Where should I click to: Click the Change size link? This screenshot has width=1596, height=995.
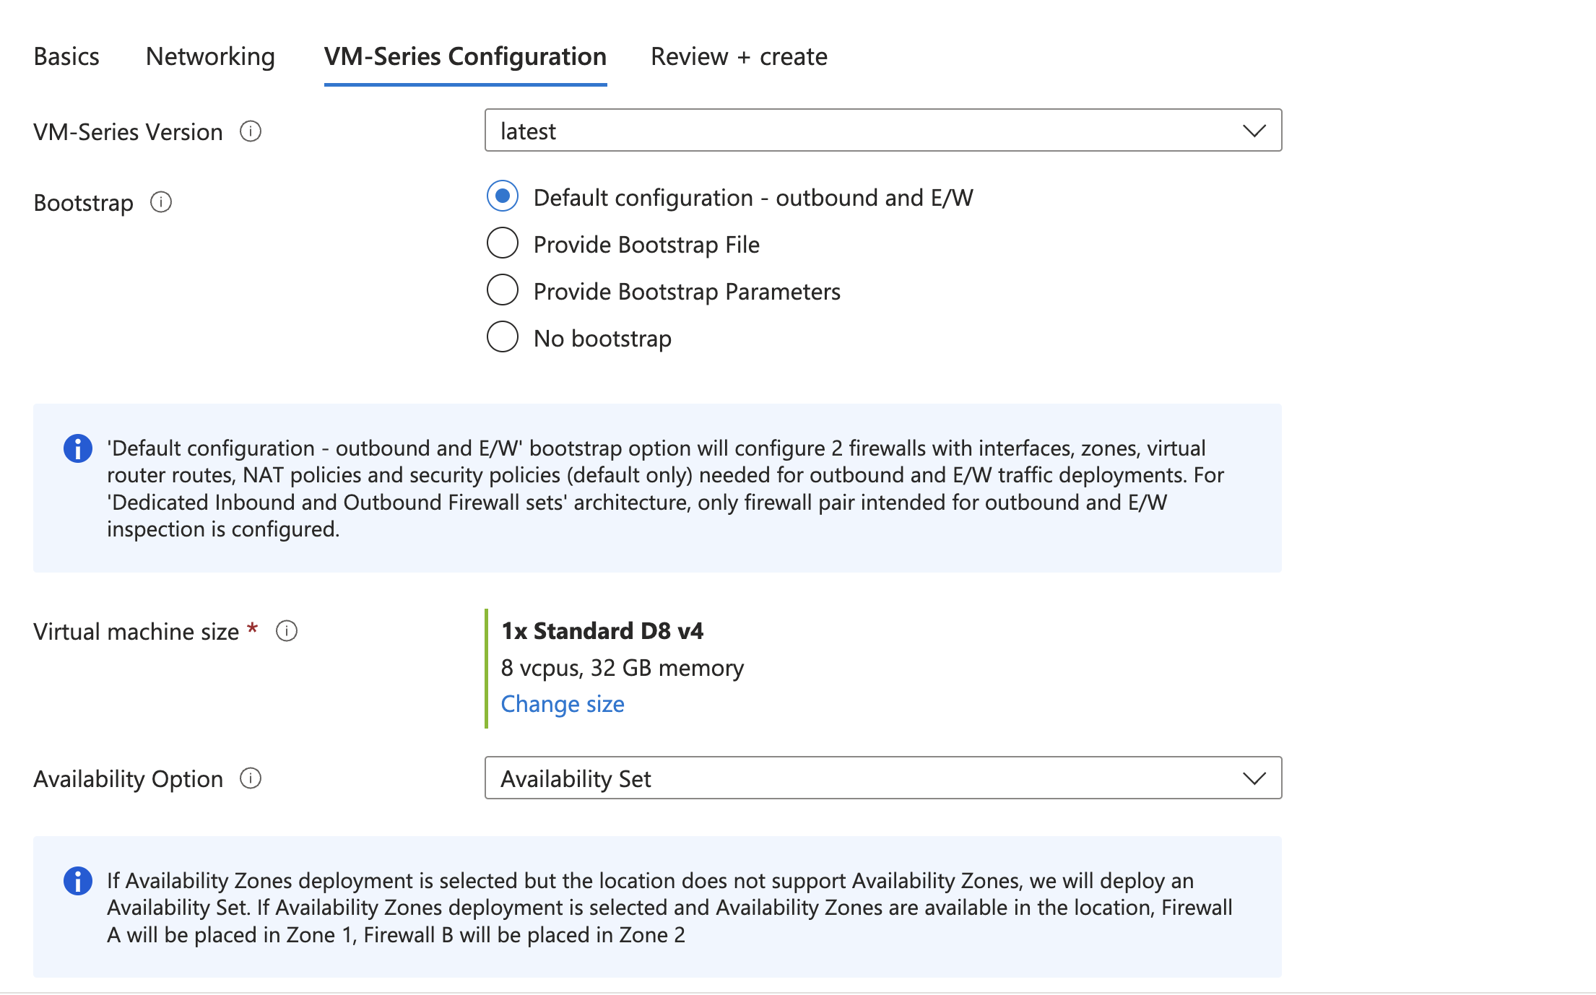coord(563,704)
